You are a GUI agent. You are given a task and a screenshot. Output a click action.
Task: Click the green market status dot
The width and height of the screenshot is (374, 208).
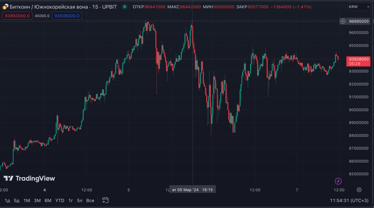[x=125, y=7]
